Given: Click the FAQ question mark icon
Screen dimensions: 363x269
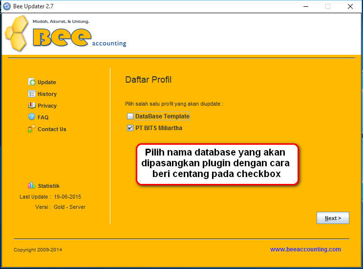Looking at the screenshot, I should [x=32, y=117].
